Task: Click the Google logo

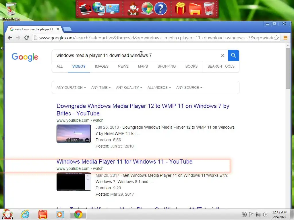Action: point(25,57)
